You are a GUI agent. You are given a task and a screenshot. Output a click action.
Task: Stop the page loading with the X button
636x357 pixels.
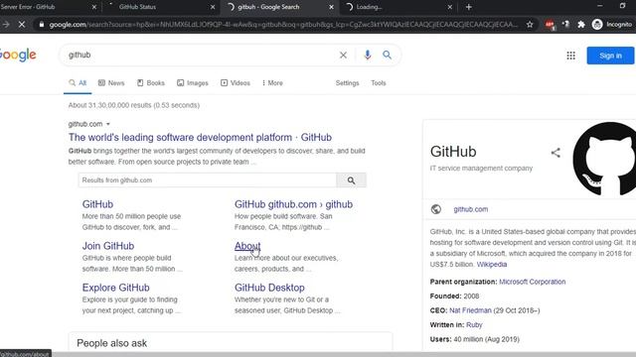(22, 25)
